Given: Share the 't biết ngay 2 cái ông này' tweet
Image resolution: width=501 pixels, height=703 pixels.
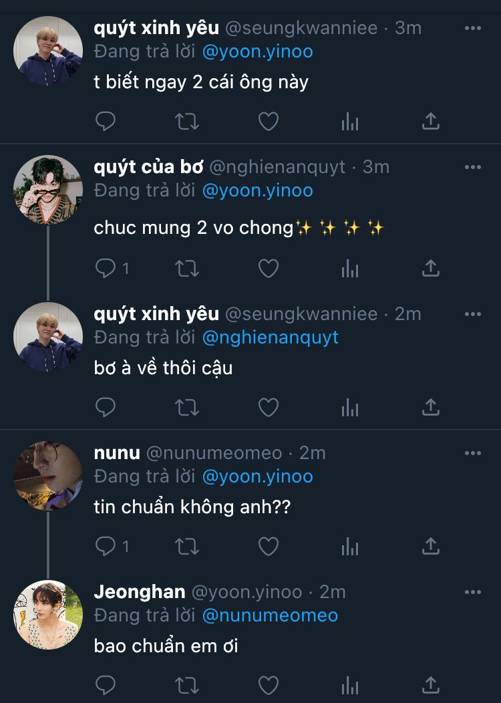Looking at the screenshot, I should click(x=431, y=121).
